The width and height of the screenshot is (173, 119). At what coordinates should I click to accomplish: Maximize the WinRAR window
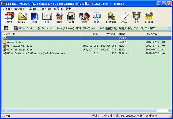(x=164, y=4)
